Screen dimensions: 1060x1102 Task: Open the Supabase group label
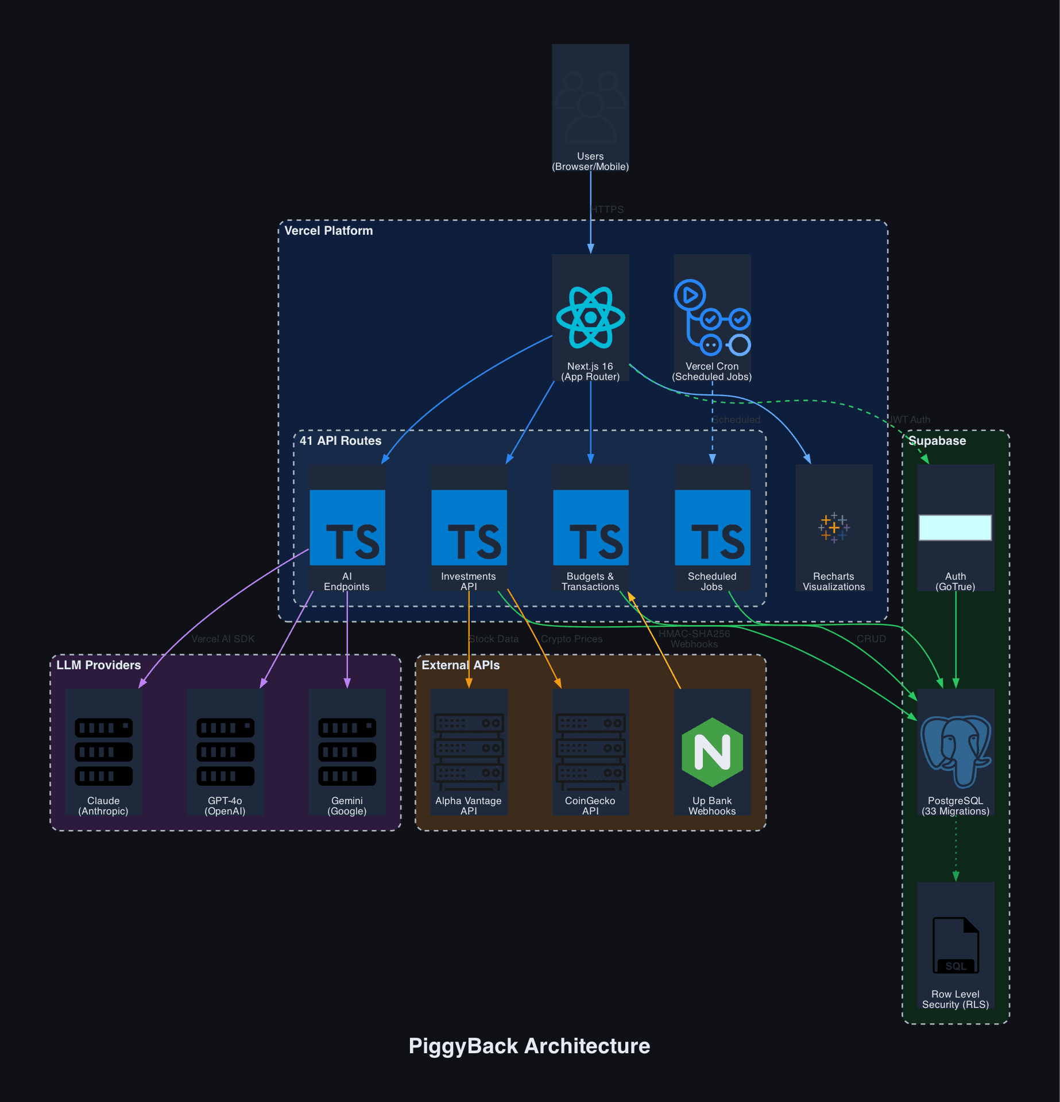coord(937,441)
